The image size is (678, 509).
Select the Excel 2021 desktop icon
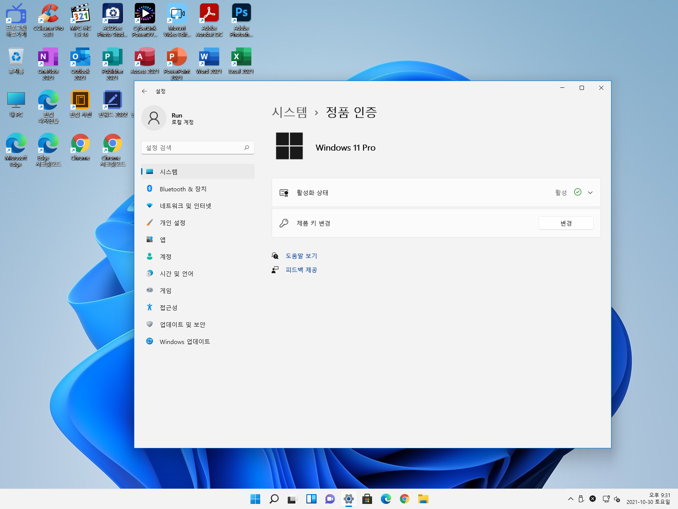click(x=242, y=61)
